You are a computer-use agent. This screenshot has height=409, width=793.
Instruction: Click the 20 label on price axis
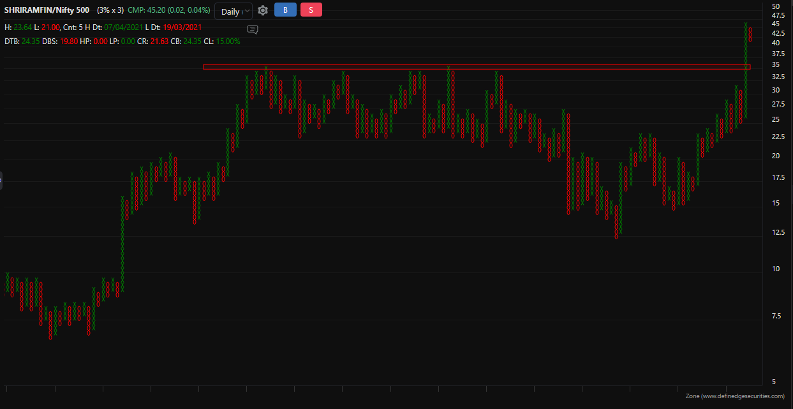775,156
